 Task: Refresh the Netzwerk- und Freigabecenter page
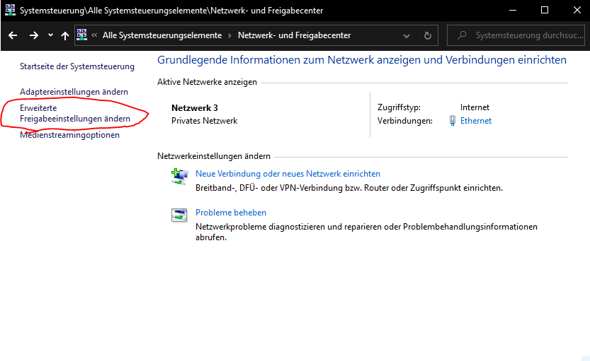(x=428, y=35)
